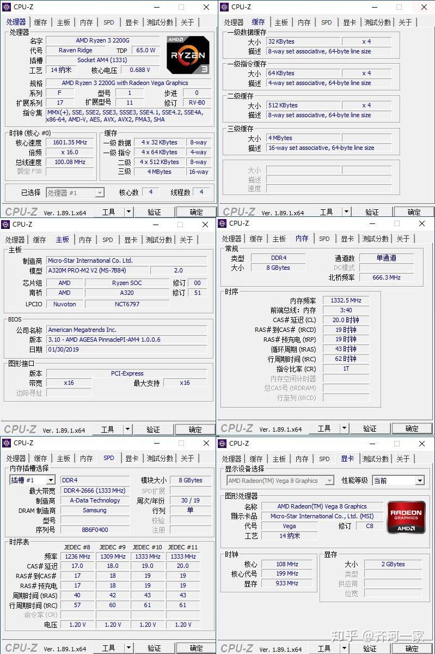Click the A320M PRO-M2 V2 (MS-7B84) model field
Image resolution: width=435 pixels, height=654 pixels.
coord(97,270)
